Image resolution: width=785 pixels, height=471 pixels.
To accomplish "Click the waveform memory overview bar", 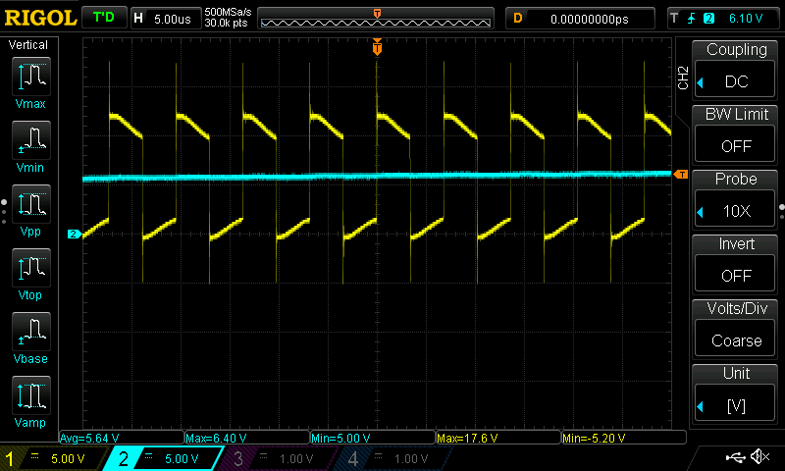I will (376, 19).
